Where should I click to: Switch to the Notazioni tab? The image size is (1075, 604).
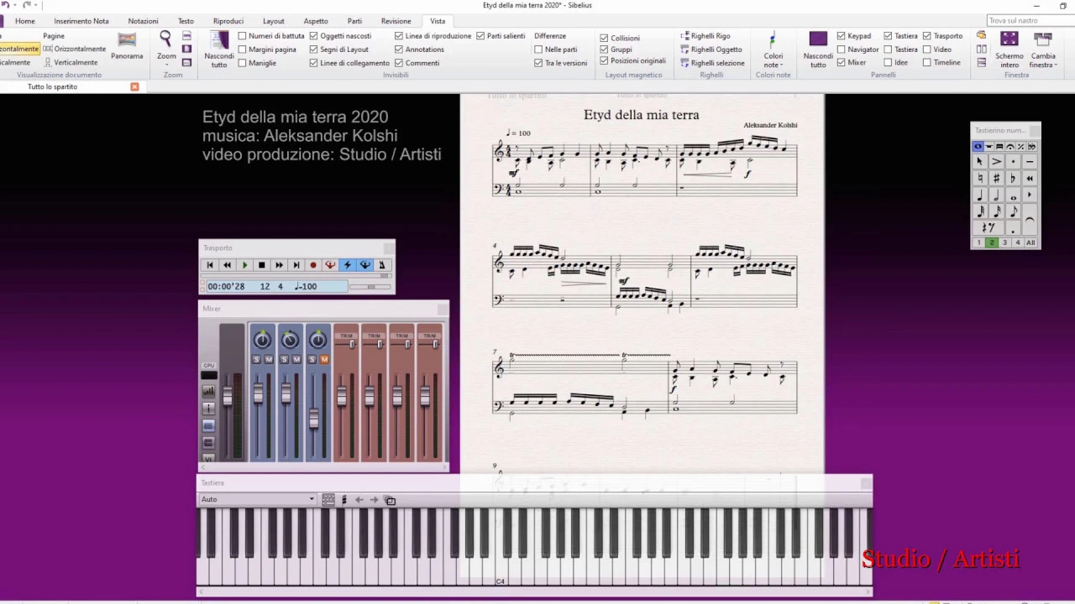pos(143,21)
